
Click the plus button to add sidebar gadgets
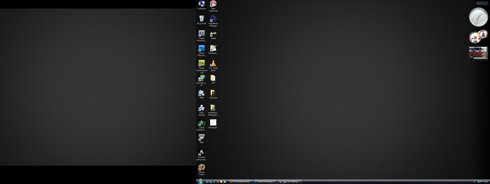478,3
